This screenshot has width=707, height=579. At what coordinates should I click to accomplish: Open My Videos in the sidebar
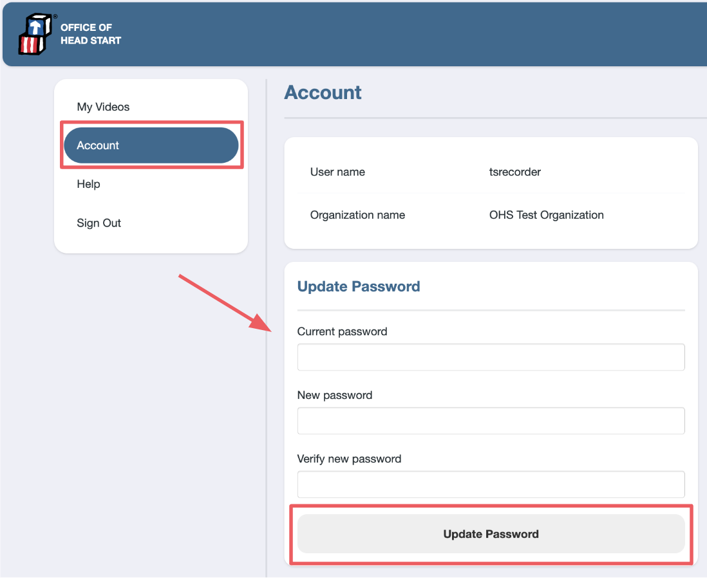[103, 107]
